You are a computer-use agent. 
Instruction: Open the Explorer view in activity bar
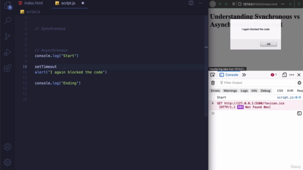pyautogui.click(x=8, y=5)
